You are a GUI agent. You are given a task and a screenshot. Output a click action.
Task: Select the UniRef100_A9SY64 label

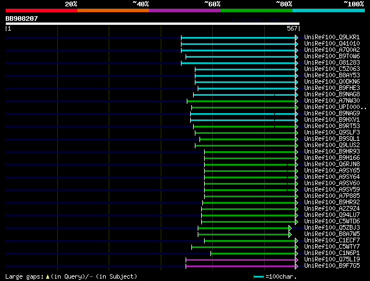point(332,177)
